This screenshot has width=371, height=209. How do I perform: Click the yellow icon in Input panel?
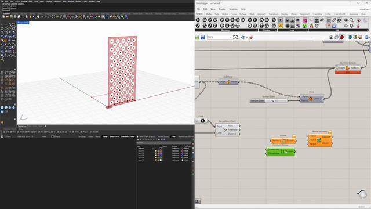click(281, 26)
